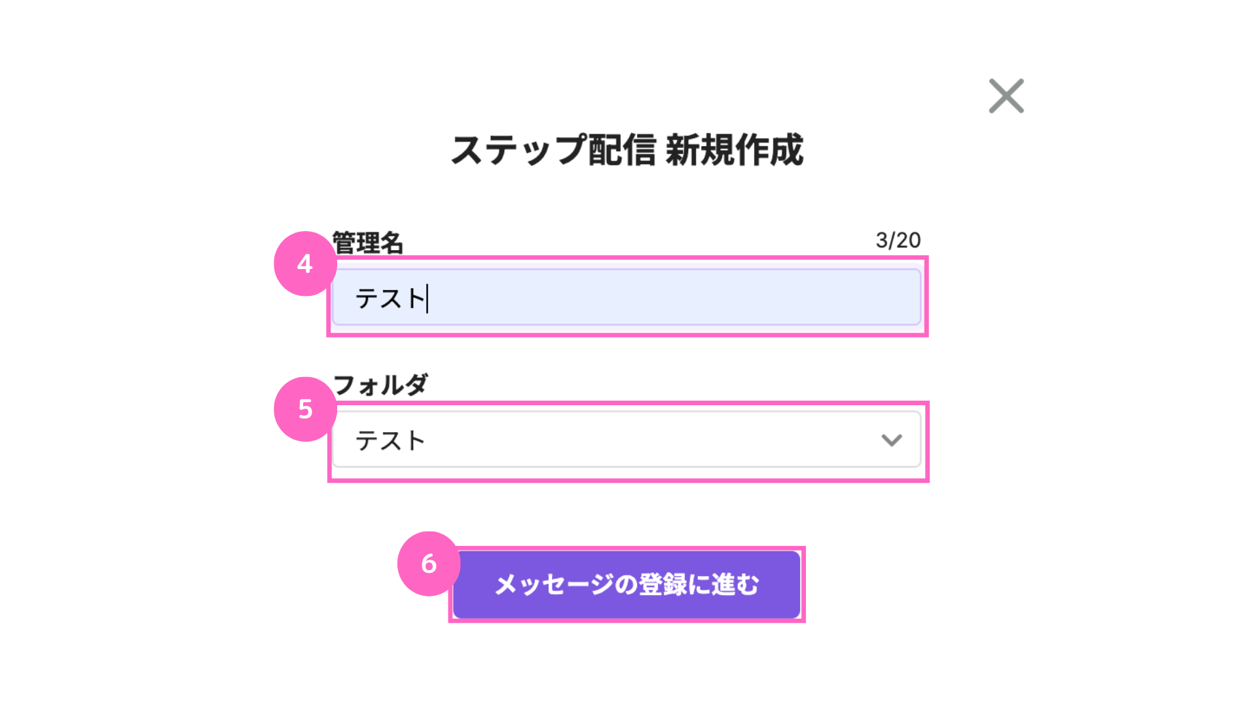
Task: Click the フォルダ field label
Action: [380, 385]
